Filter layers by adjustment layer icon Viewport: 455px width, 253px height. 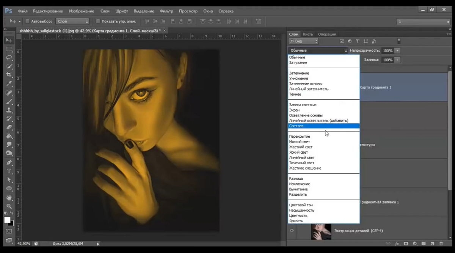pos(350,41)
